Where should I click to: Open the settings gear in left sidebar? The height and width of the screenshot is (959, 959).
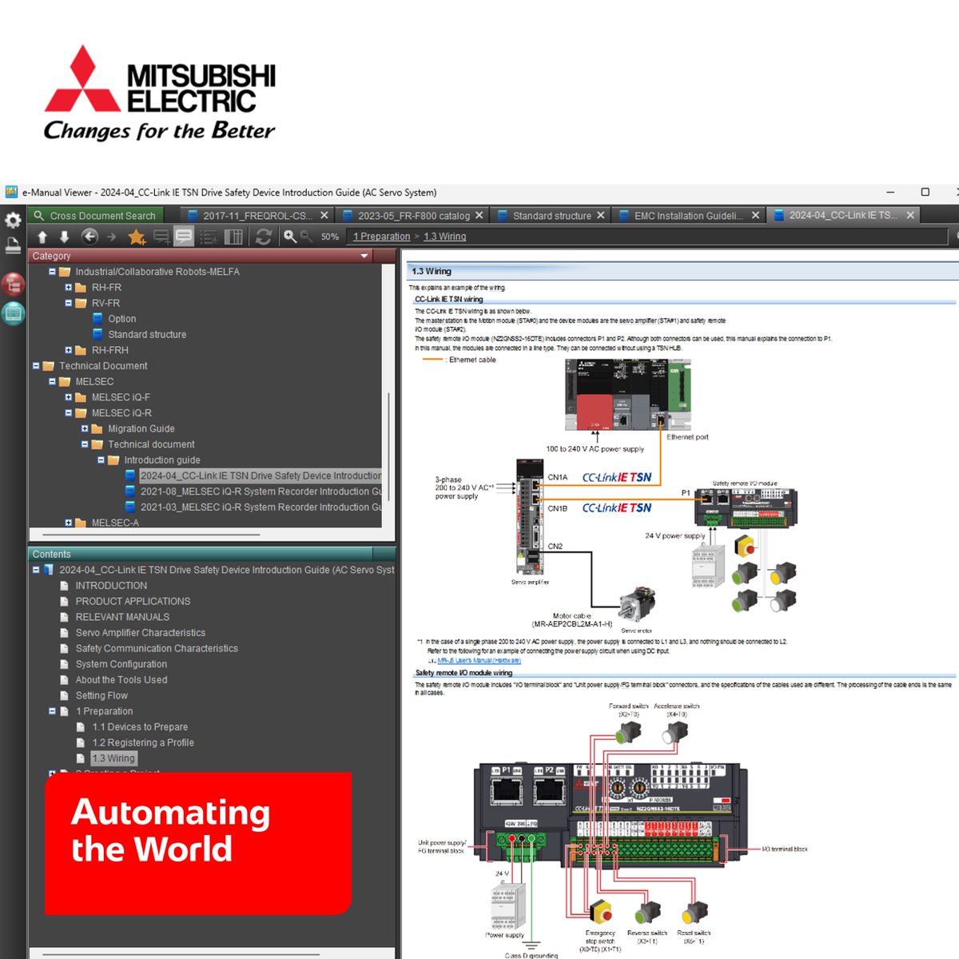(13, 220)
